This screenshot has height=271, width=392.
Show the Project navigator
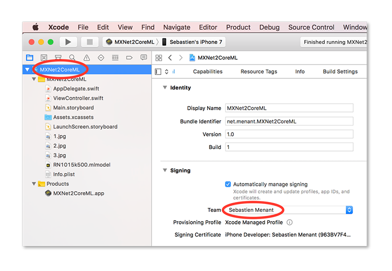(x=29, y=58)
